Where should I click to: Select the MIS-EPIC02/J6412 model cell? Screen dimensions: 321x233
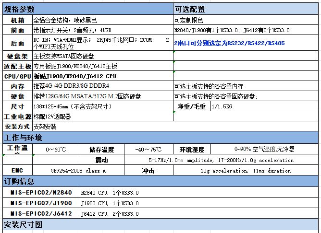pos(41,213)
